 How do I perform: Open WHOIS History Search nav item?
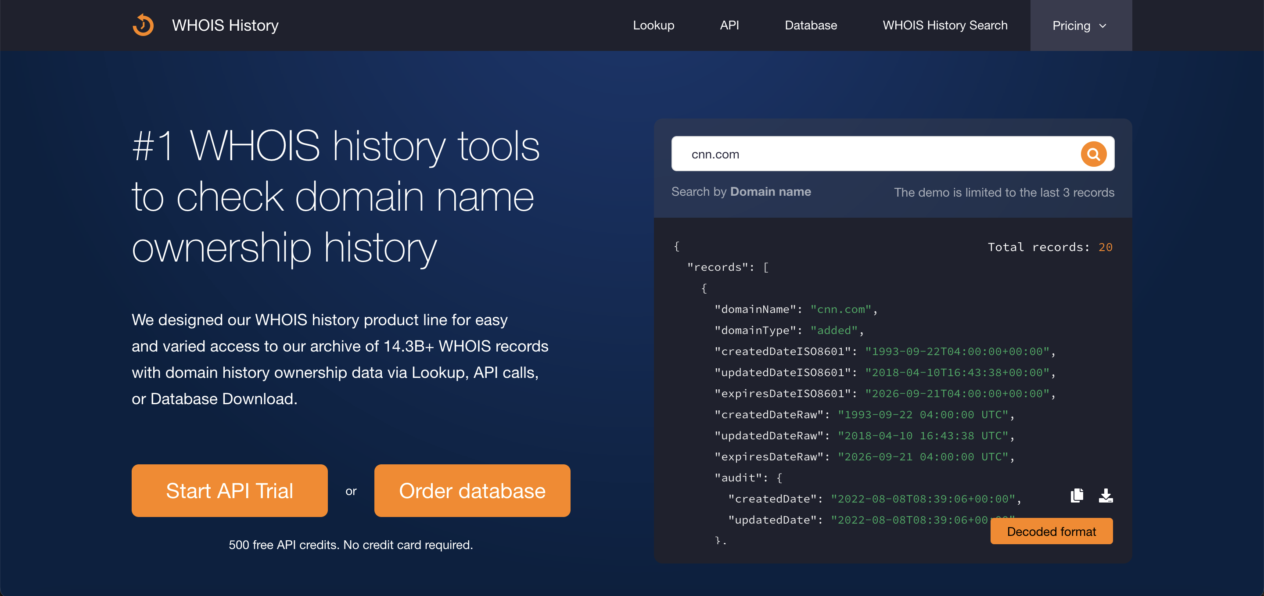click(944, 25)
